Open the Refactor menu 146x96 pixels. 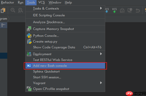tap(8, 3)
